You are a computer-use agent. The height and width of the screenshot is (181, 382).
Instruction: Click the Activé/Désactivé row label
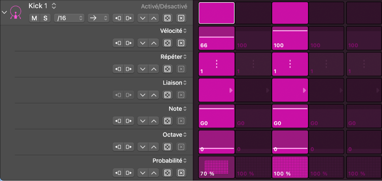tap(164, 6)
